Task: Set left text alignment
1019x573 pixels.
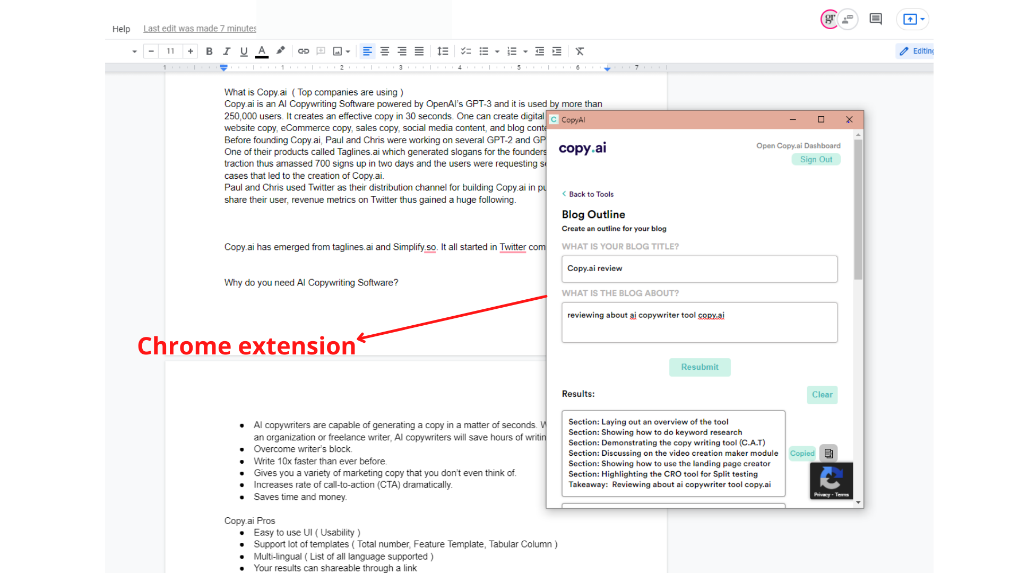Action: pos(367,51)
